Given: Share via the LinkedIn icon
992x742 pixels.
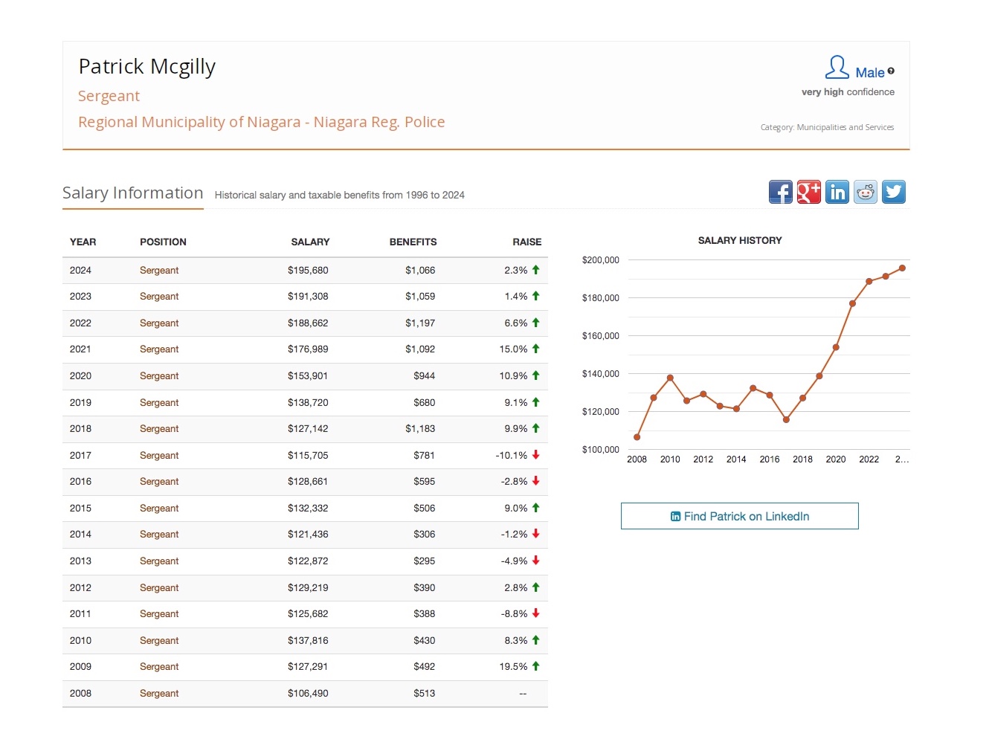Looking at the screenshot, I should 837,192.
